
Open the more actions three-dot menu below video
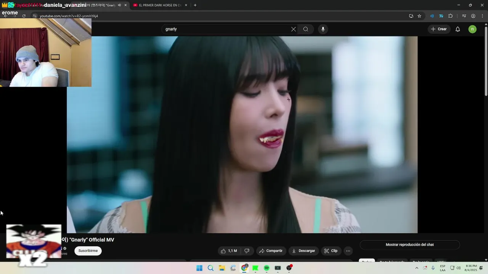[x=348, y=251]
